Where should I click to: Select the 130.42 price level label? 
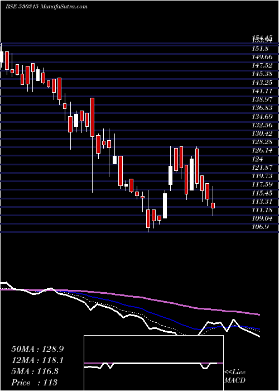point(262,133)
